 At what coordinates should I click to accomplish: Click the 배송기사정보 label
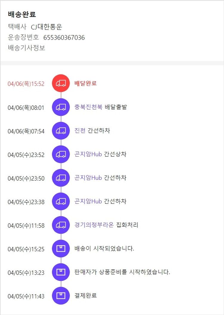[x=27, y=48]
